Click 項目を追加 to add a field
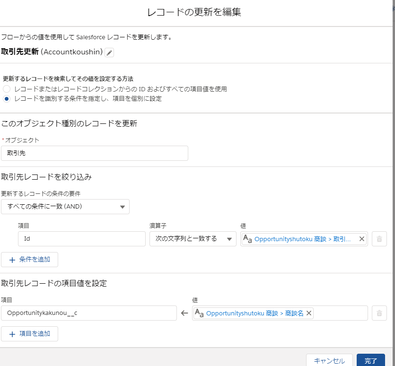This screenshot has height=366, width=395. coord(29,333)
